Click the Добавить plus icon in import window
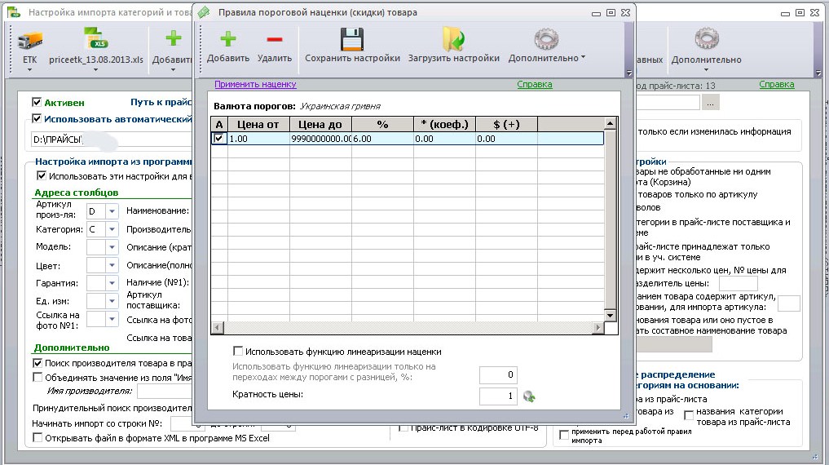The width and height of the screenshot is (829, 465). tap(174, 38)
